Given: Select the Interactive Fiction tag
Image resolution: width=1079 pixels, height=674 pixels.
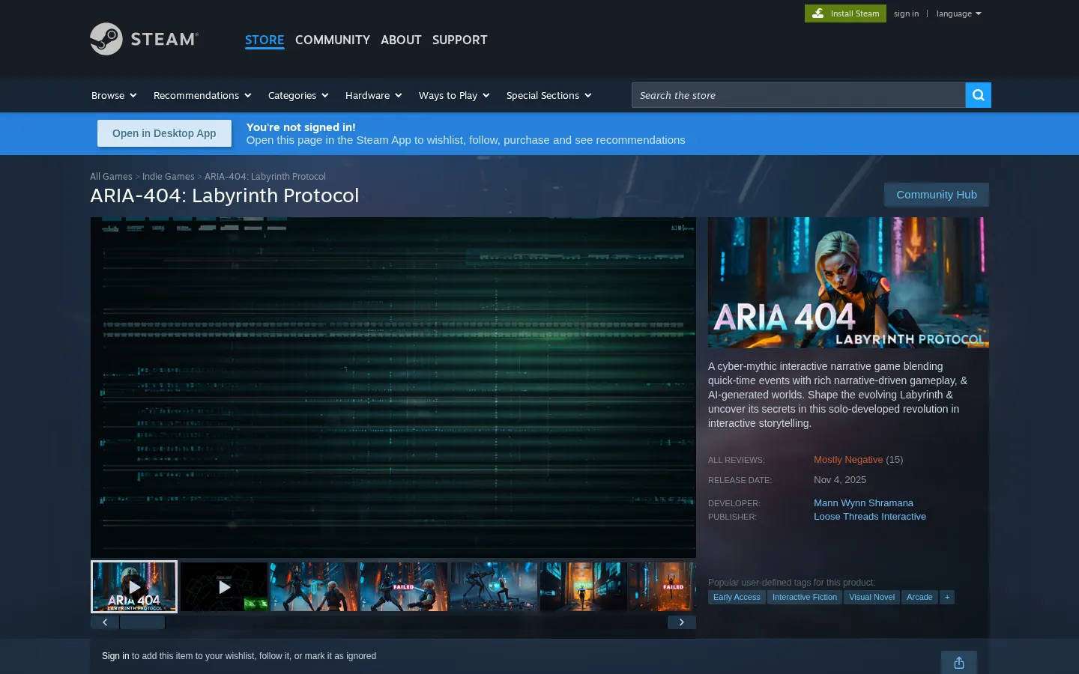Looking at the screenshot, I should (x=805, y=597).
